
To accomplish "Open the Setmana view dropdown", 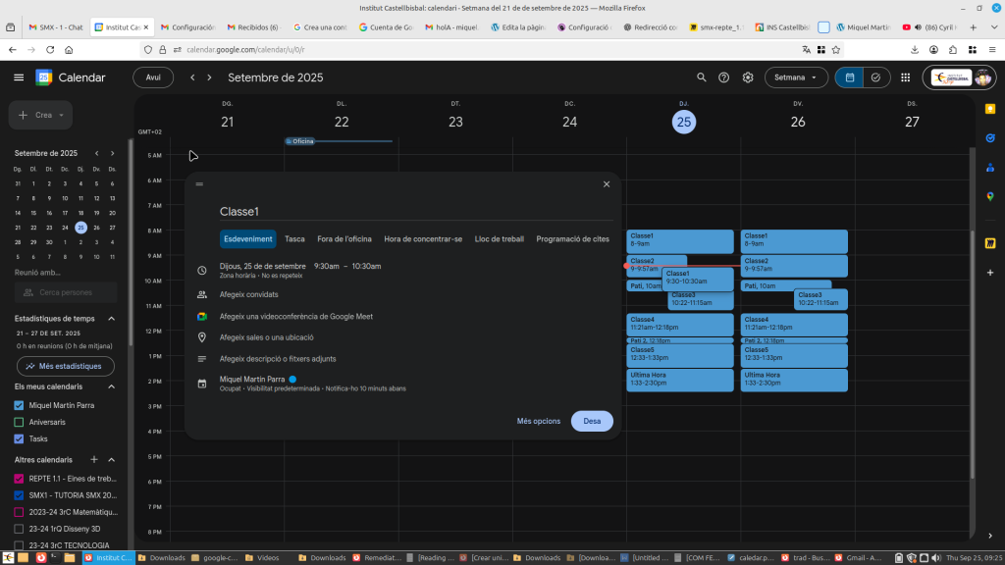I will 795,77.
